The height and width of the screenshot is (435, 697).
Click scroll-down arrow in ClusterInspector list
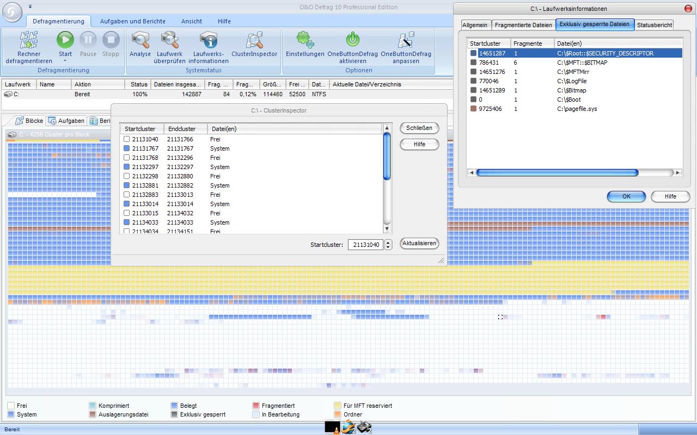(387, 229)
